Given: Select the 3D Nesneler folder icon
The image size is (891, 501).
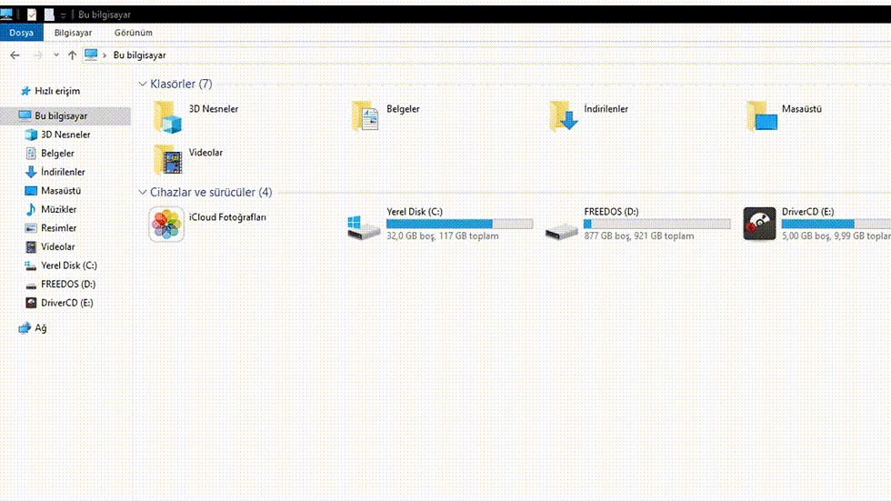Looking at the screenshot, I should 167,117.
